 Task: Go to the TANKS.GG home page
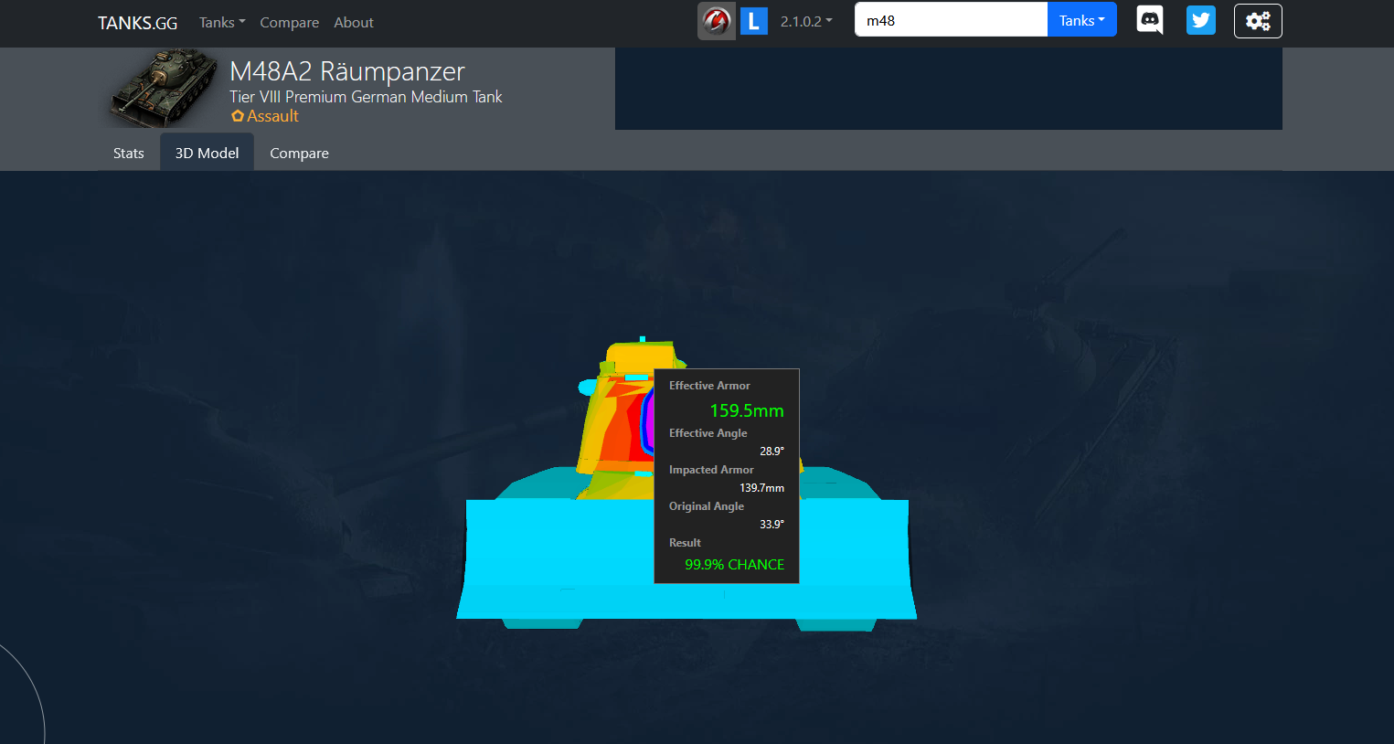pos(138,23)
